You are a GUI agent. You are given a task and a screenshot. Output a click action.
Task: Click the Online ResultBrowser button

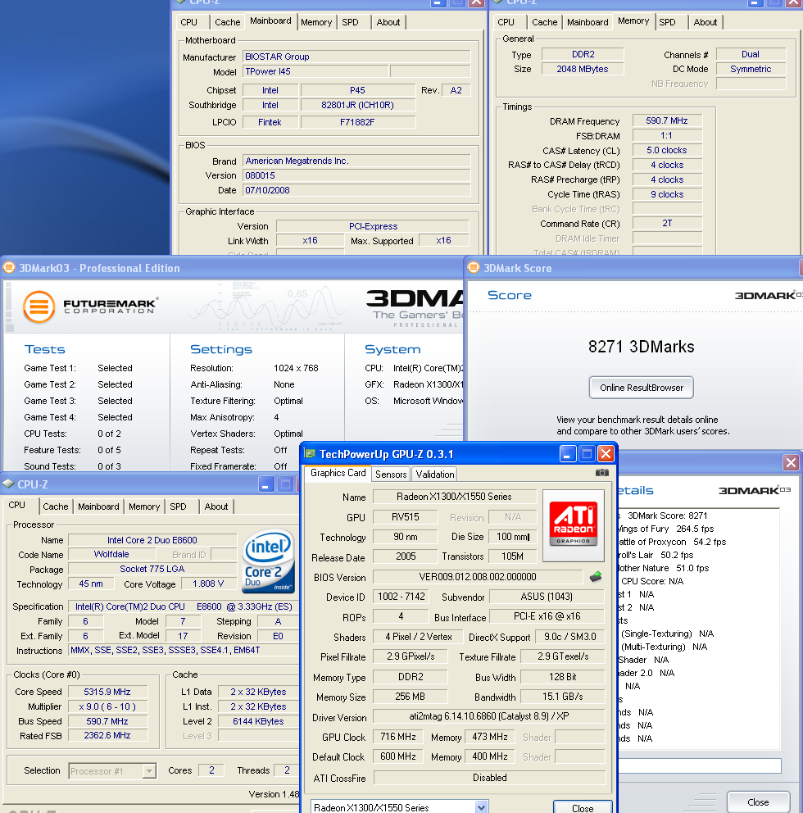point(642,388)
